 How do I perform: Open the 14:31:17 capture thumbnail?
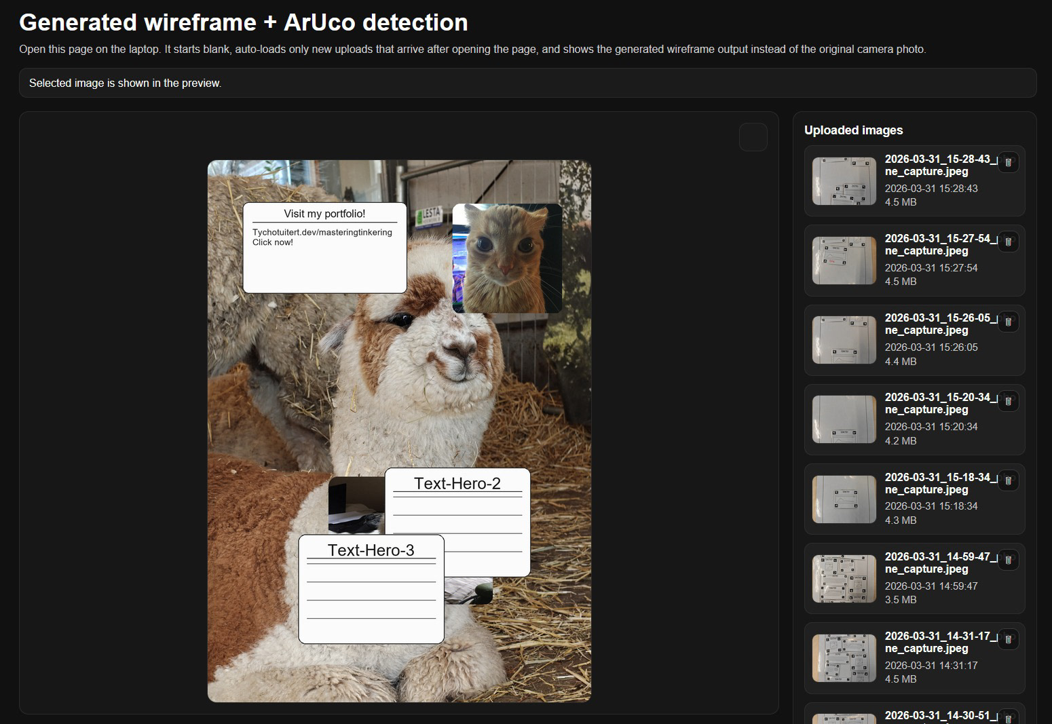tap(844, 658)
